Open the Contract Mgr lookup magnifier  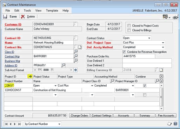(76, 56)
